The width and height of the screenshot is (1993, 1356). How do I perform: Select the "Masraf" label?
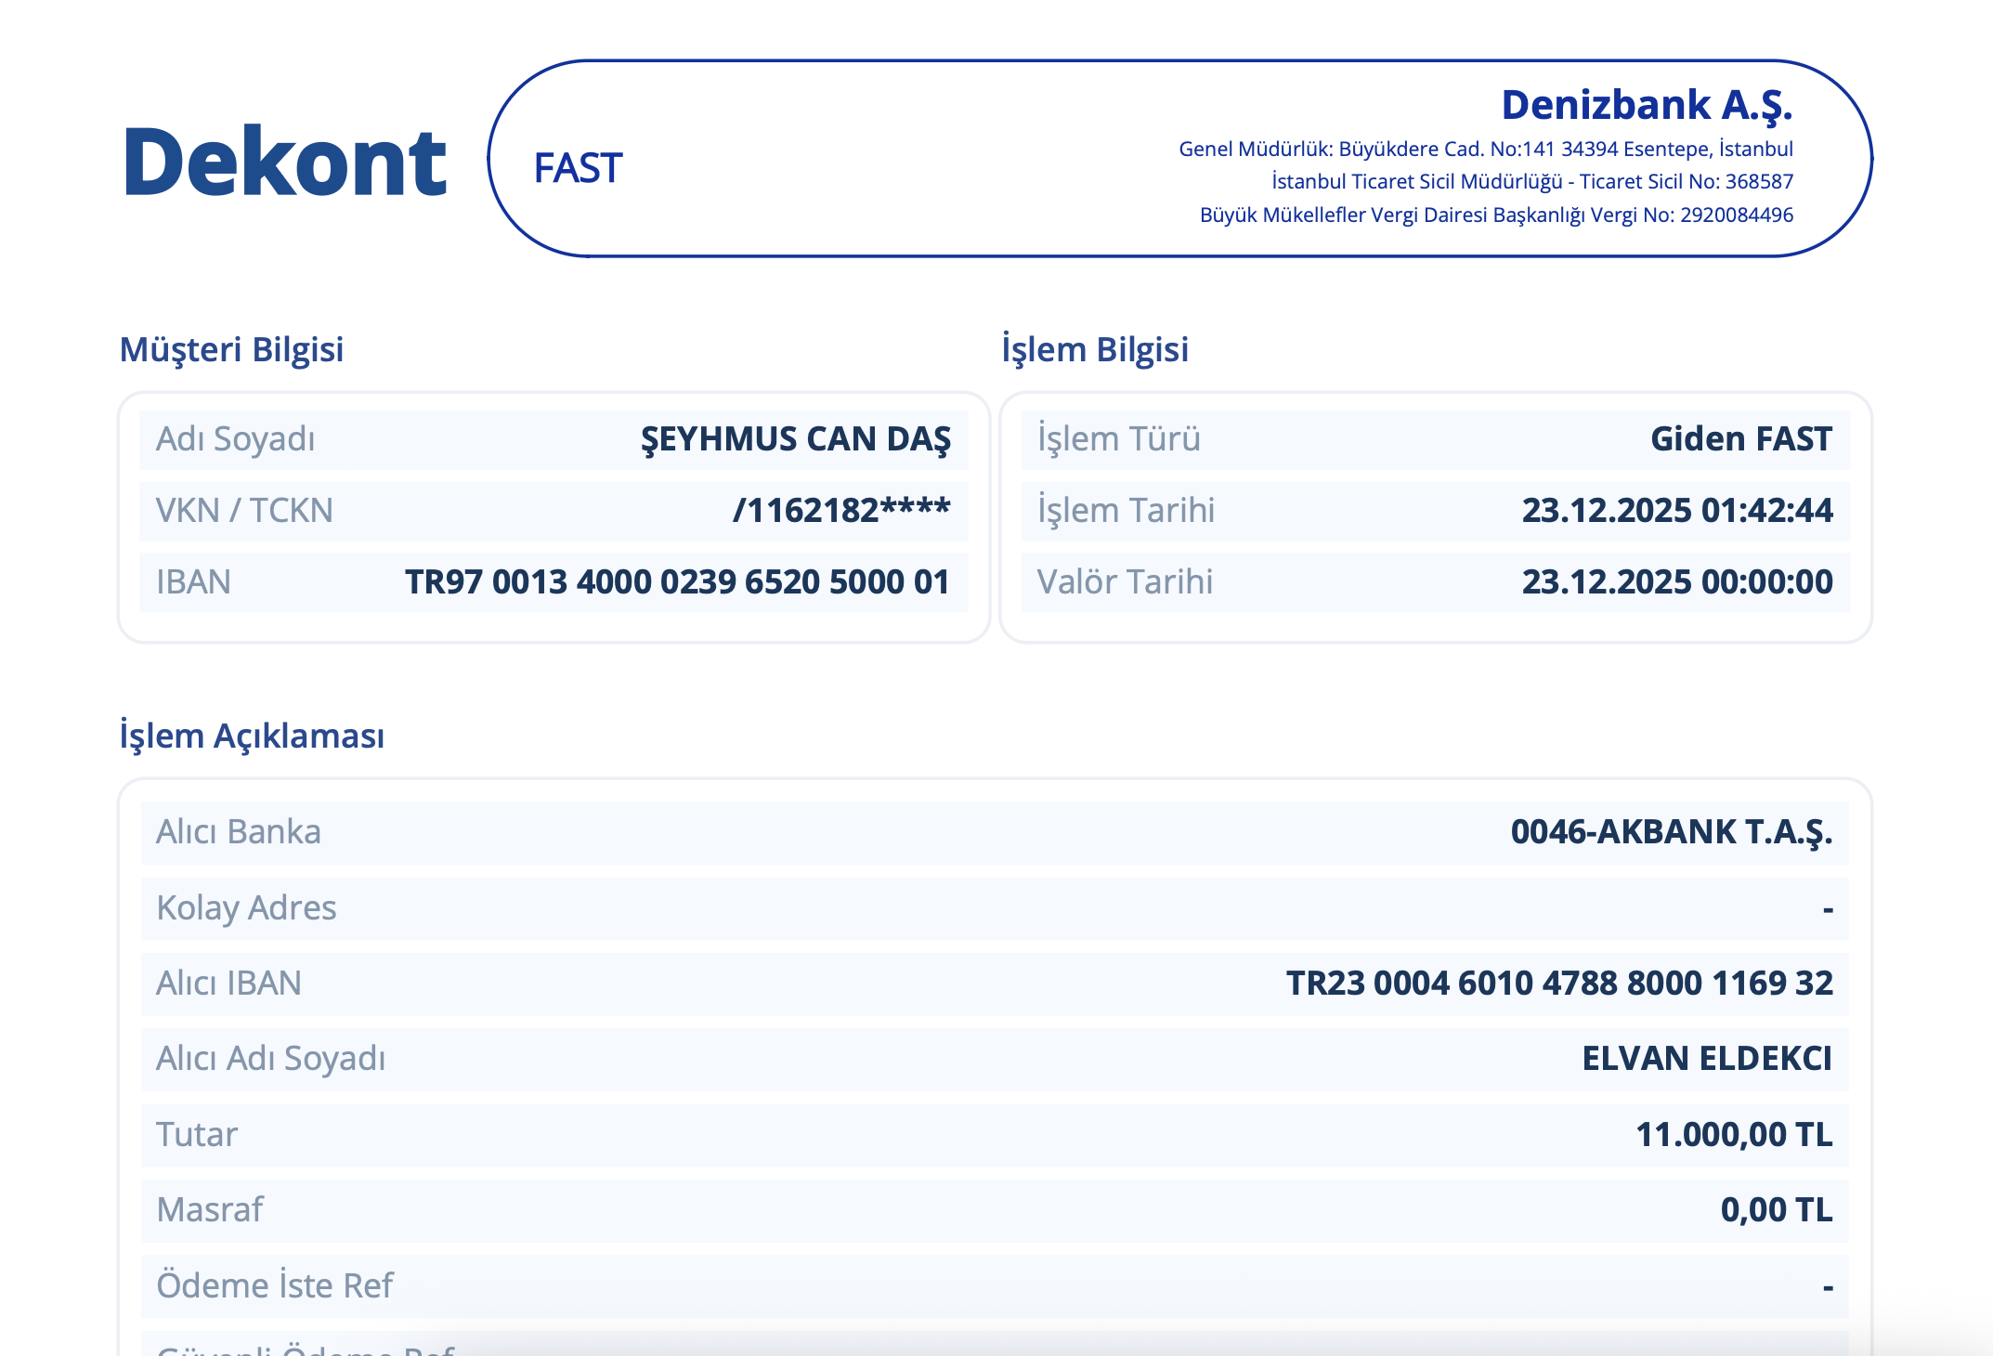210,1210
